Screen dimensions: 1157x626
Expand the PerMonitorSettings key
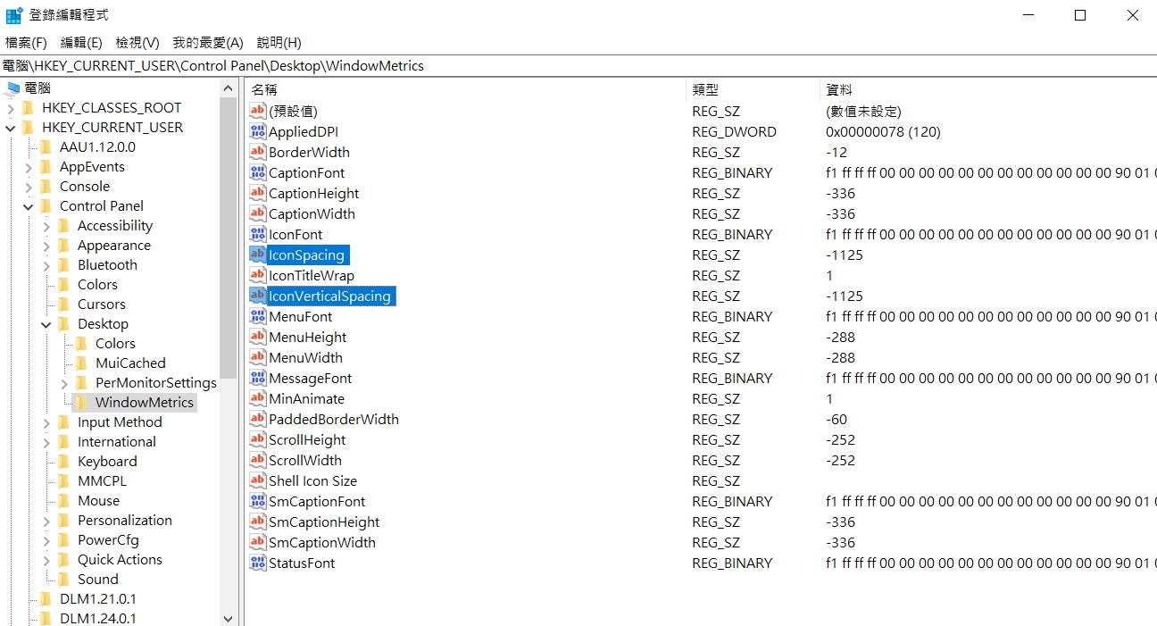(x=64, y=383)
